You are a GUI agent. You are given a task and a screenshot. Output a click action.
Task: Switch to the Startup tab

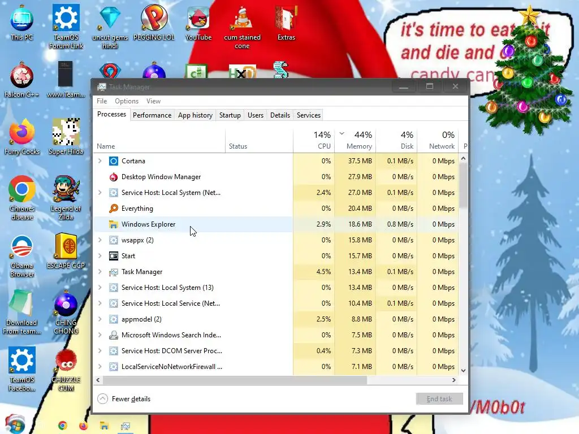230,115
